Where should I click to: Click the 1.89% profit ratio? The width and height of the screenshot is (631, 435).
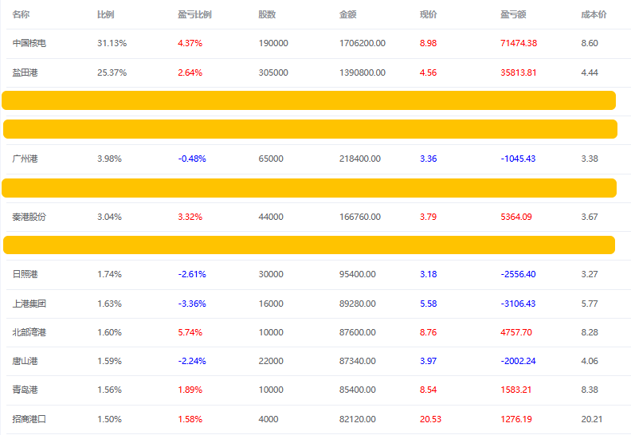[190, 390]
